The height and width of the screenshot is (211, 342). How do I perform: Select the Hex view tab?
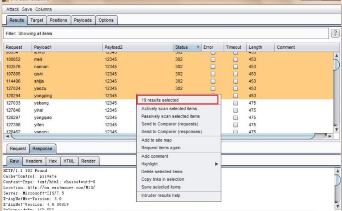[x=53, y=161]
